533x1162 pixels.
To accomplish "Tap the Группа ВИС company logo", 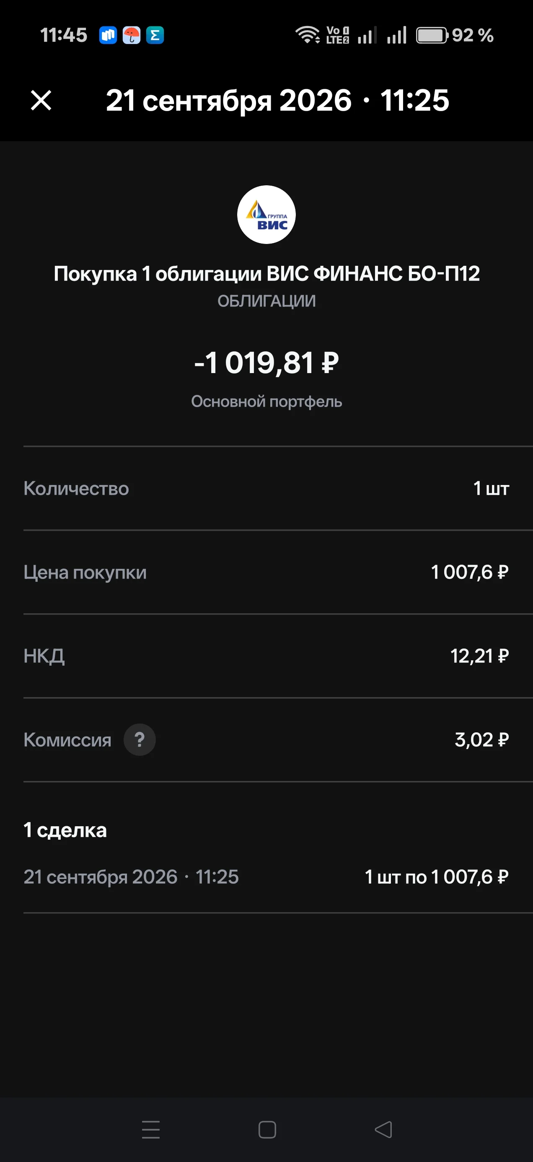I will click(266, 215).
